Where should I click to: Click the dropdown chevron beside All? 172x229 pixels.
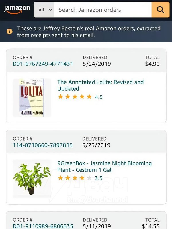51,10
